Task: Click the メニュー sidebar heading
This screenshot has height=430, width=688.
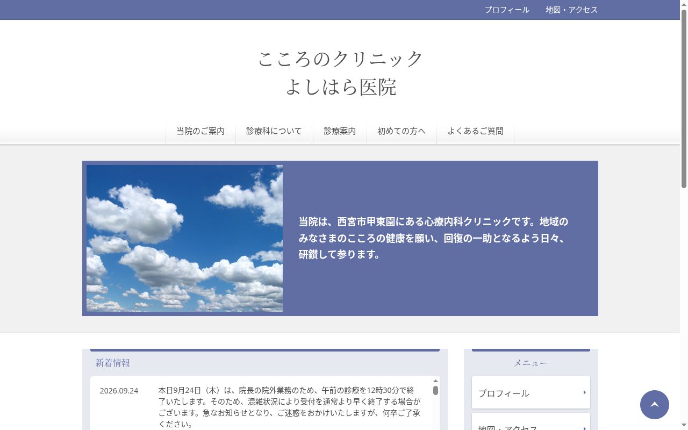Action: 531,363
